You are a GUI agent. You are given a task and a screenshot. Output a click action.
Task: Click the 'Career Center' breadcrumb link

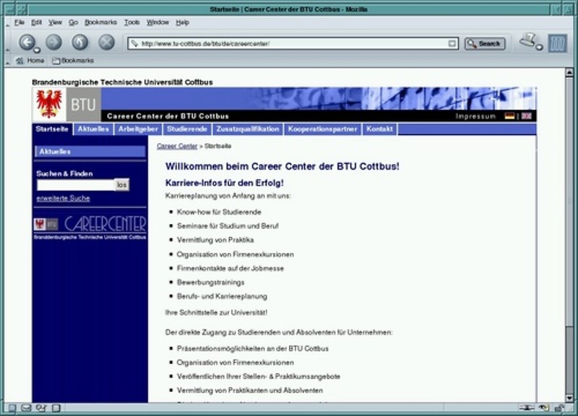177,147
